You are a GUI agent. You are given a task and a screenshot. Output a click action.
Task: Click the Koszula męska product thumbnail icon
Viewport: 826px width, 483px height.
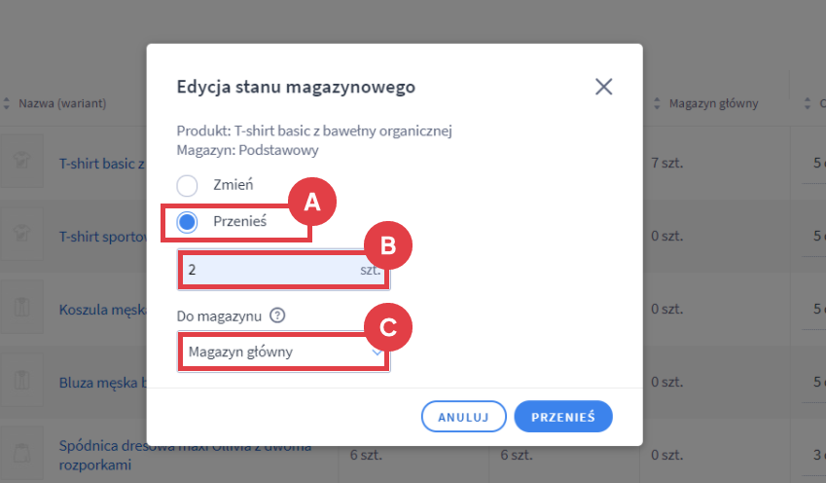pyautogui.click(x=20, y=309)
